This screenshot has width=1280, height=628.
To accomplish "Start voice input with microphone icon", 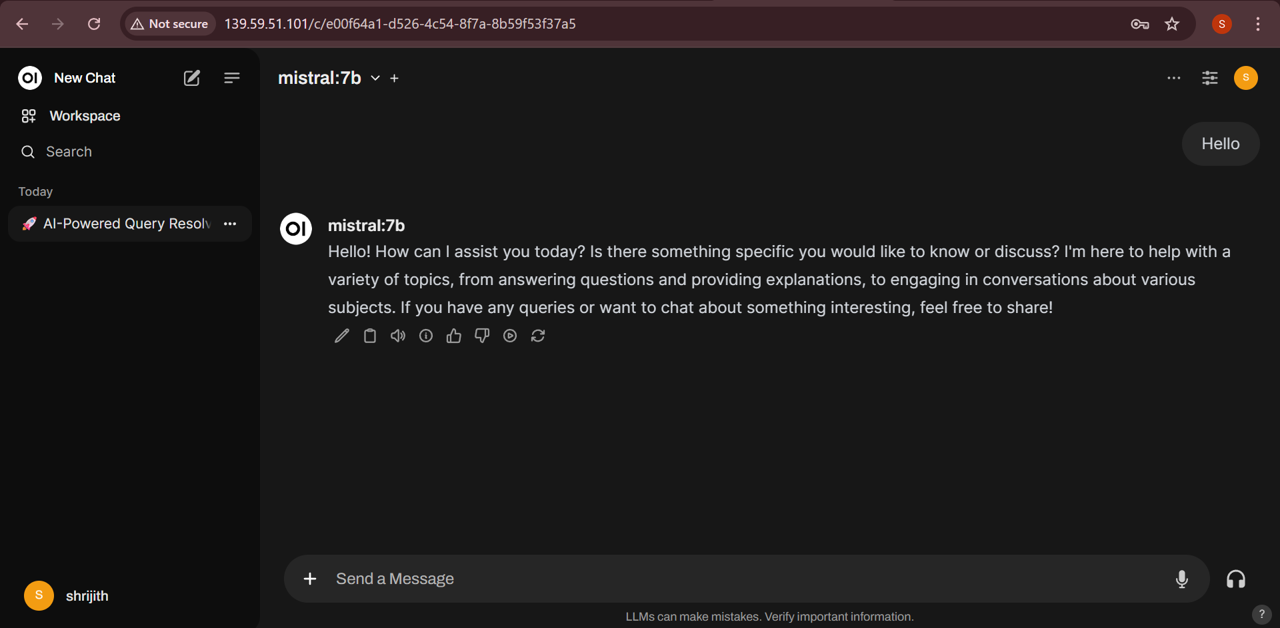I will 1181,579.
